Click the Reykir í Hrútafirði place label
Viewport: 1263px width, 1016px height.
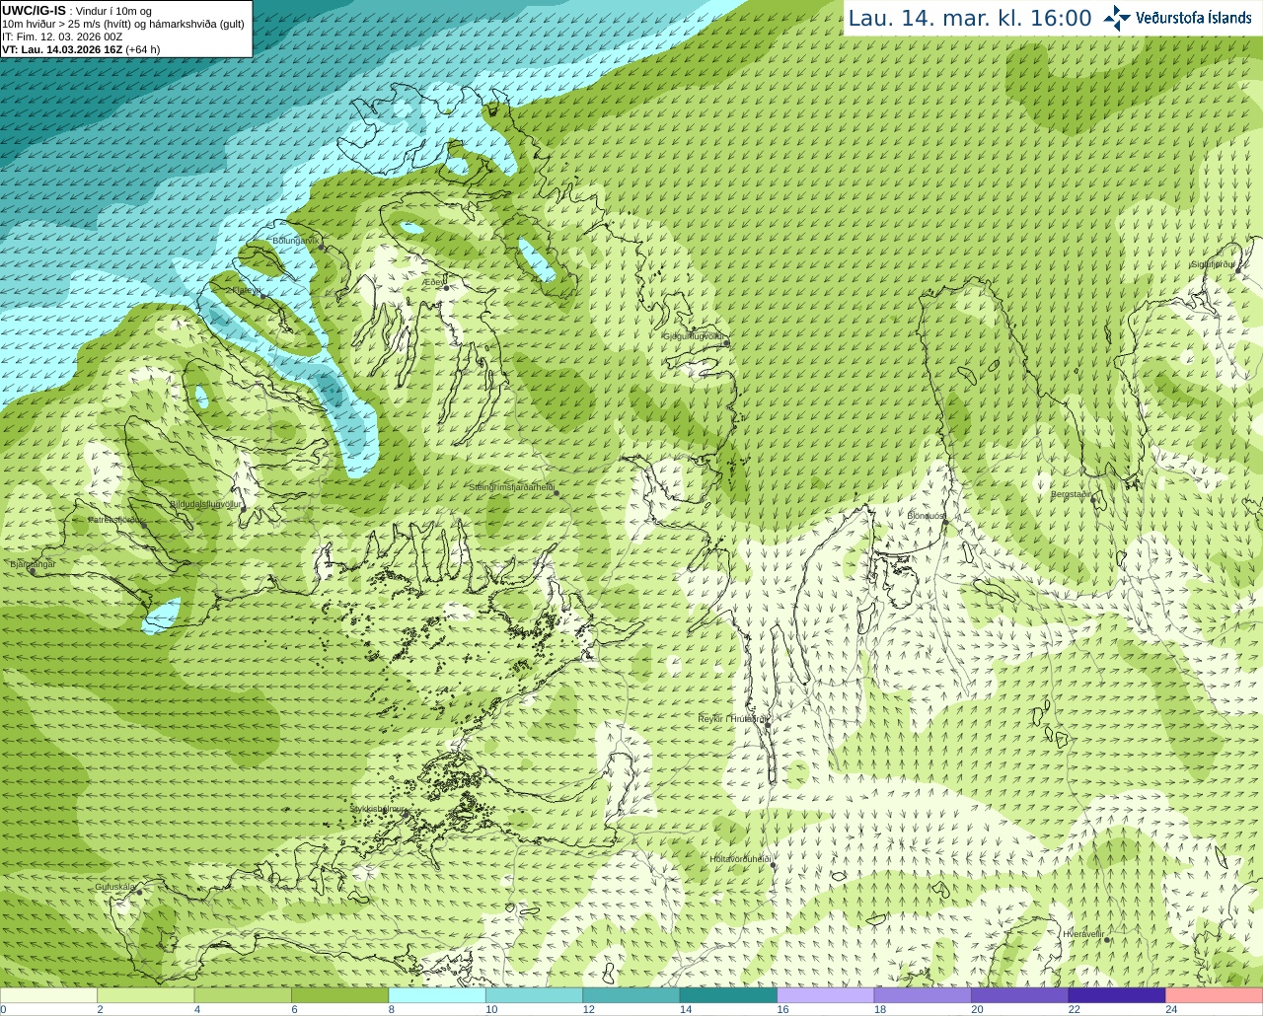(732, 719)
